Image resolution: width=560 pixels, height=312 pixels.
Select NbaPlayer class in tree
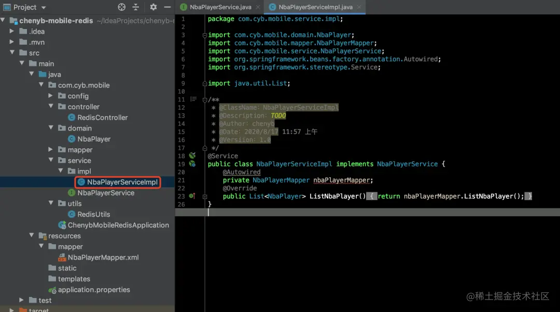pos(94,139)
